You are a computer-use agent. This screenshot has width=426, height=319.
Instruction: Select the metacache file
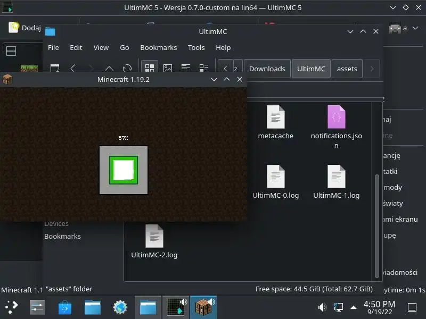[275, 123]
